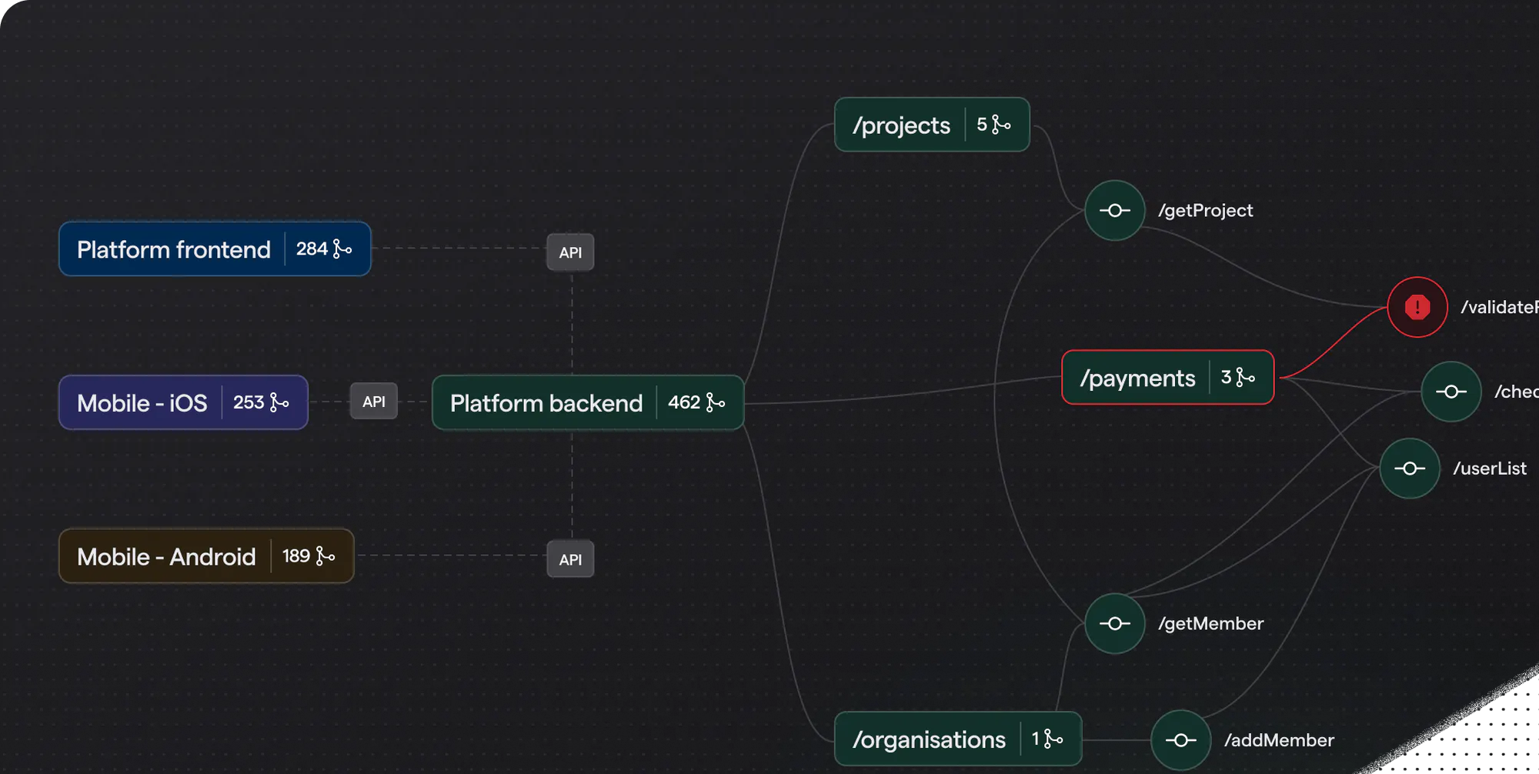Select the Platform backend node
This screenshot has height=774, width=1539.
tap(588, 402)
